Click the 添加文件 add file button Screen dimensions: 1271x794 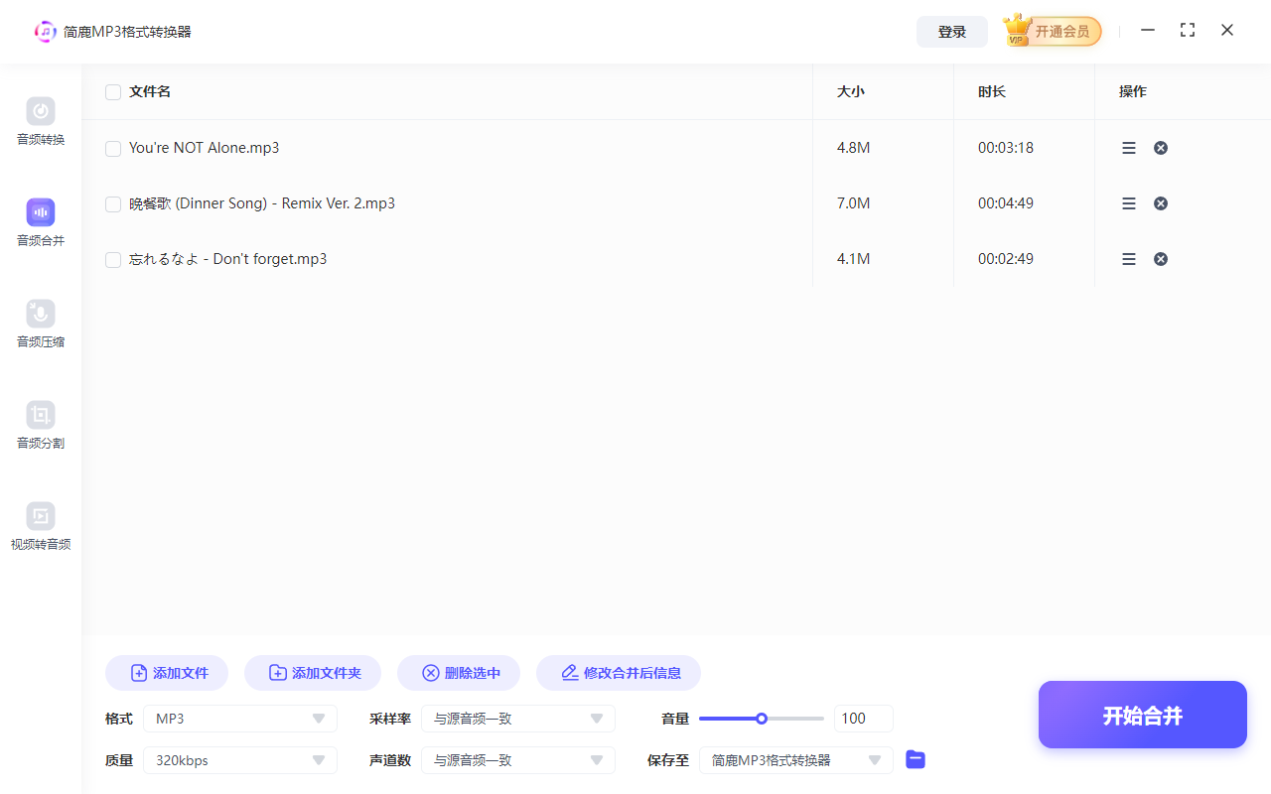(x=167, y=673)
